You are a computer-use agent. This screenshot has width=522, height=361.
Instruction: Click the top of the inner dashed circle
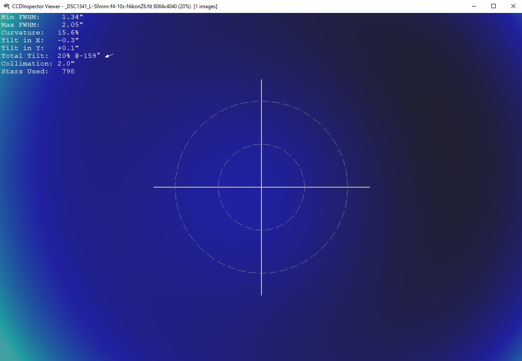(x=261, y=144)
